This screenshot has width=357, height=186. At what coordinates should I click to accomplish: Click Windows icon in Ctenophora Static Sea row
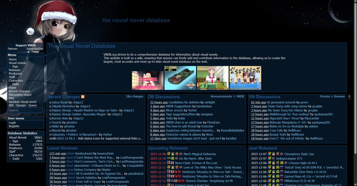[269, 154]
